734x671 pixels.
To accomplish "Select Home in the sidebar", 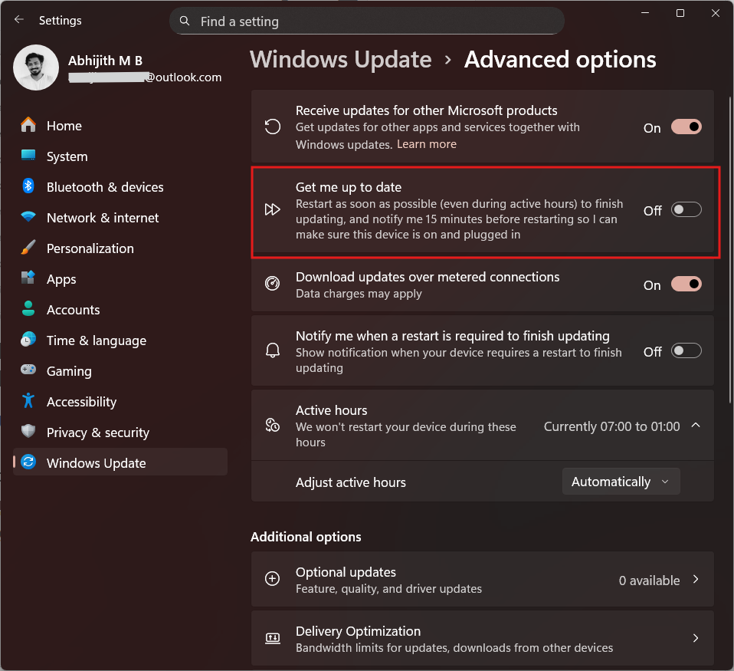I will [64, 125].
